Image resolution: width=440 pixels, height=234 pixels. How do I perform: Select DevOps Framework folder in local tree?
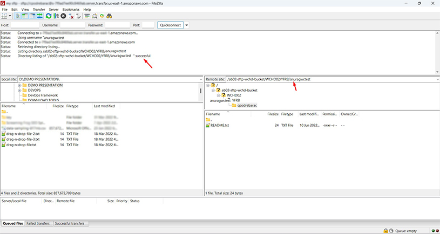pos(43,95)
